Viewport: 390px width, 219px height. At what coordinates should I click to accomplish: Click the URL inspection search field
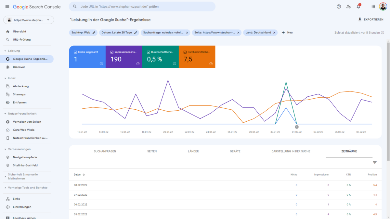[x=142, y=6]
